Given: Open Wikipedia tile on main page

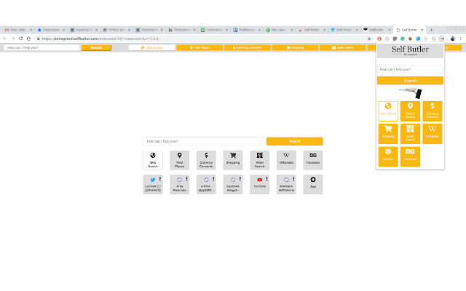Looking at the screenshot, I should click(286, 160).
